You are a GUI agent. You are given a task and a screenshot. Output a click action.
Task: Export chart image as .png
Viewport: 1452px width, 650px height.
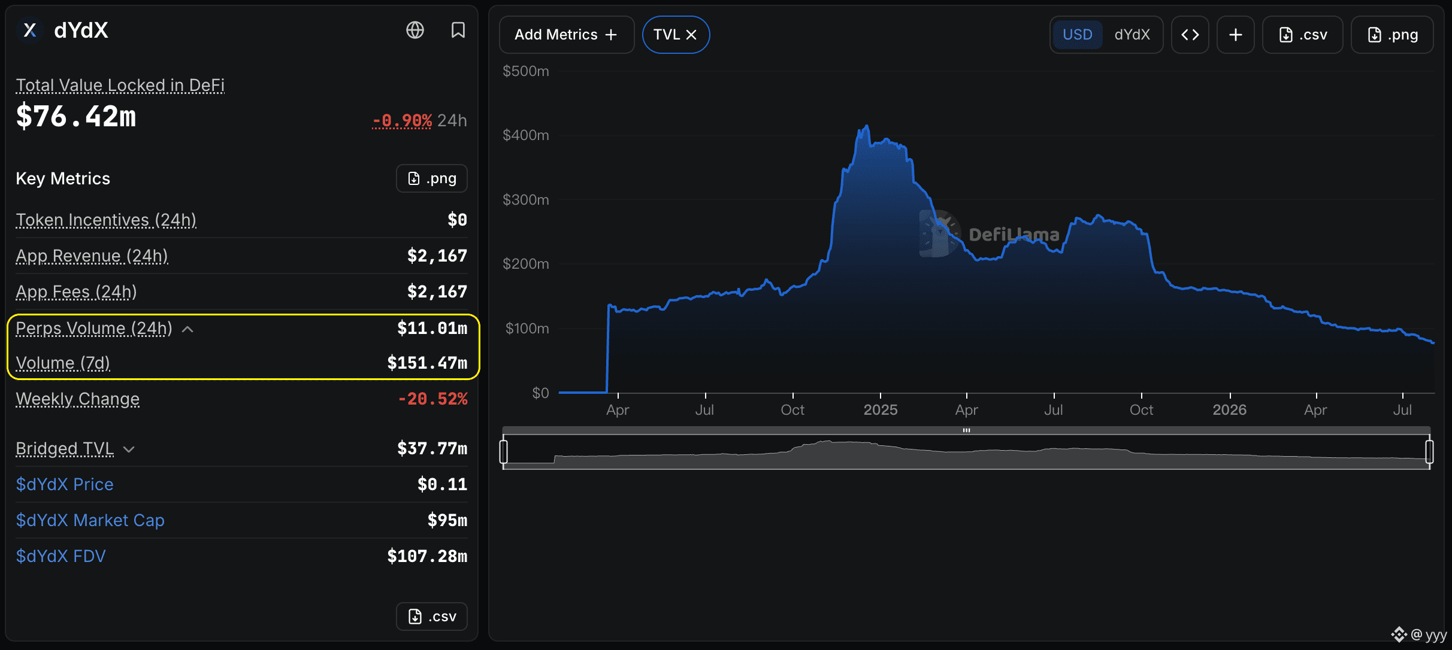(1392, 35)
